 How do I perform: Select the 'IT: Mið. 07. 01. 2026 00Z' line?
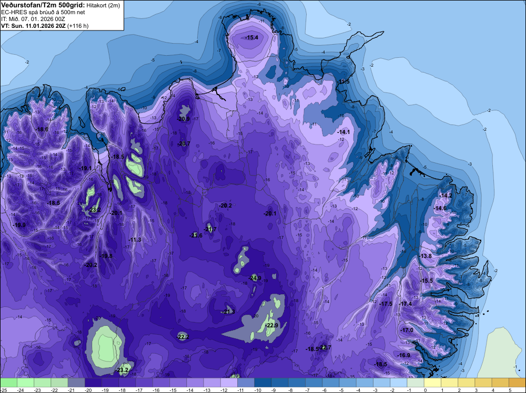click(x=33, y=19)
